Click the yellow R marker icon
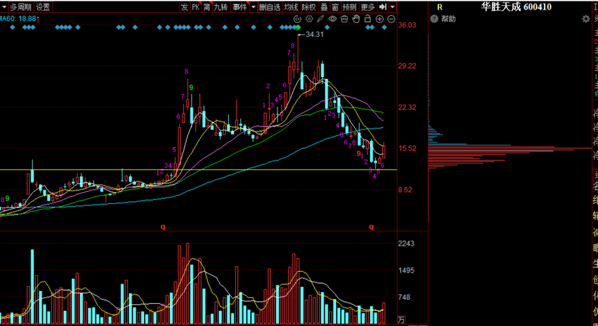 click(x=440, y=7)
